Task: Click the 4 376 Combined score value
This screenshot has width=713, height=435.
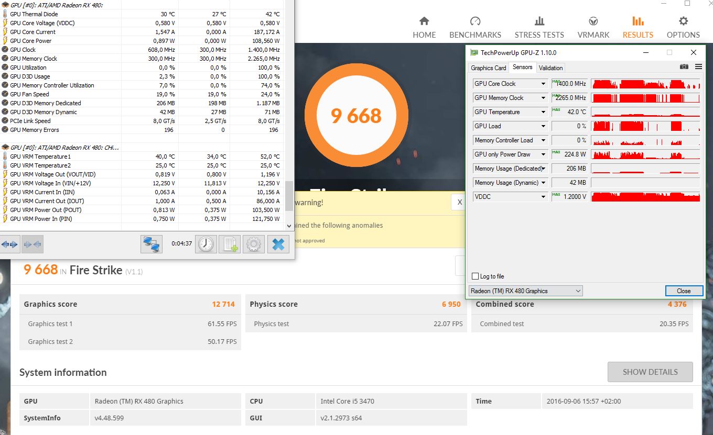Action: click(x=677, y=304)
